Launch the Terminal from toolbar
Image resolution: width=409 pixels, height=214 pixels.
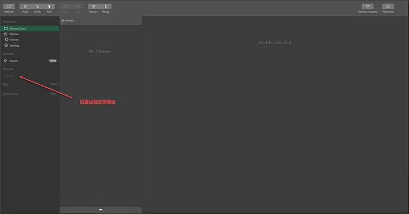coord(388,7)
